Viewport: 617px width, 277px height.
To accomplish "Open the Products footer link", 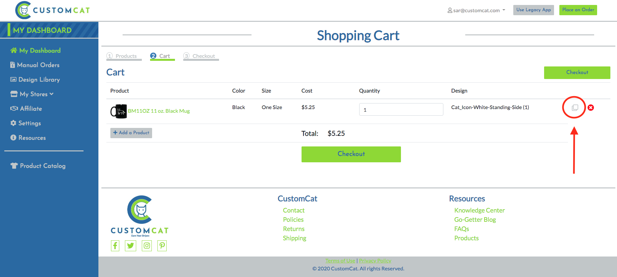I will click(x=467, y=238).
